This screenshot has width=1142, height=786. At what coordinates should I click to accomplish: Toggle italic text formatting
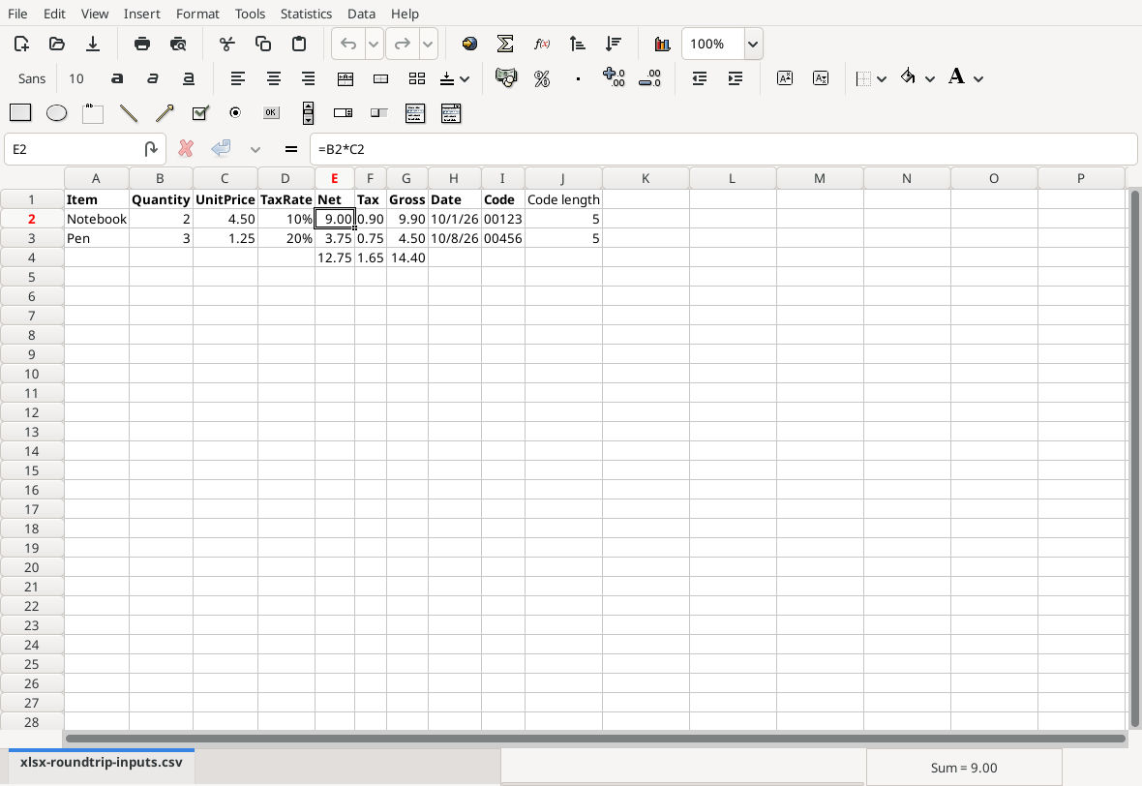click(152, 78)
